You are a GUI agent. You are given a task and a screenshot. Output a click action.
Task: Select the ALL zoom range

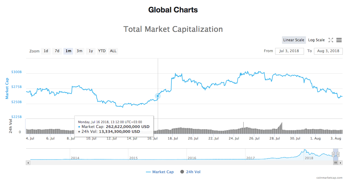pos(113,51)
